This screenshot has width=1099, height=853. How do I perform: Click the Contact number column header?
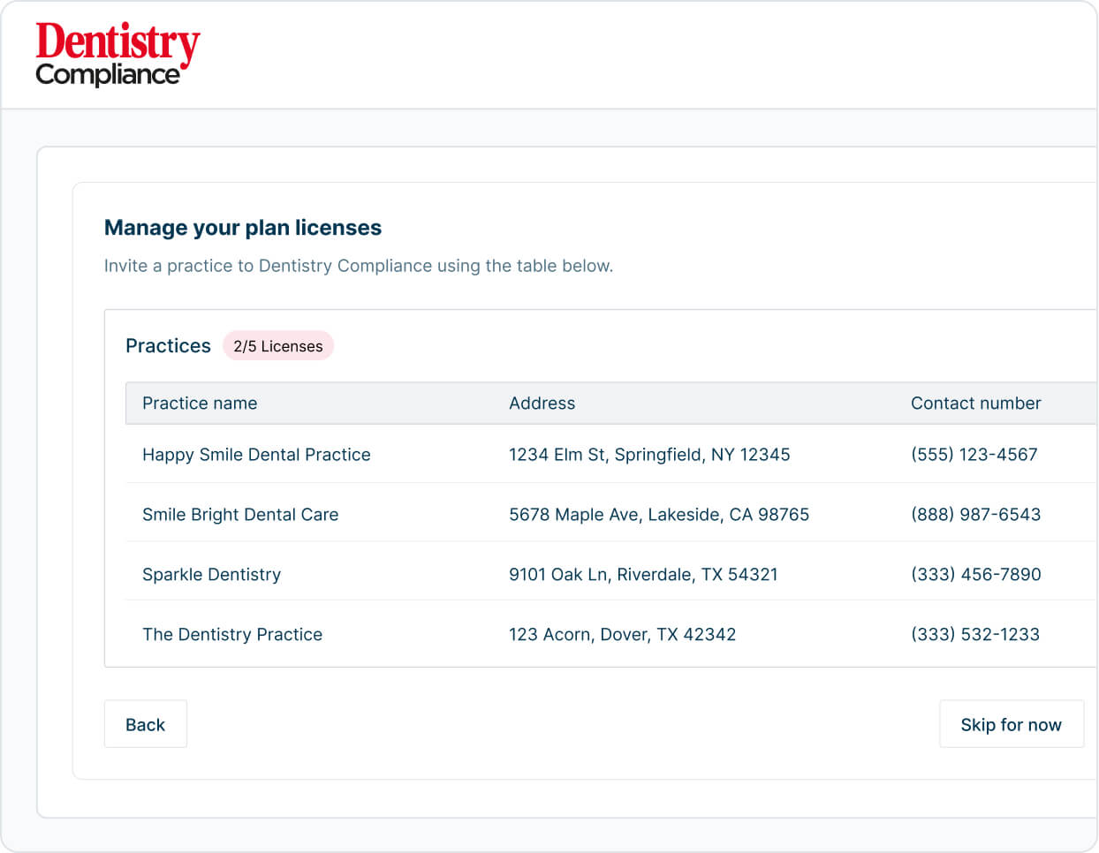(975, 404)
